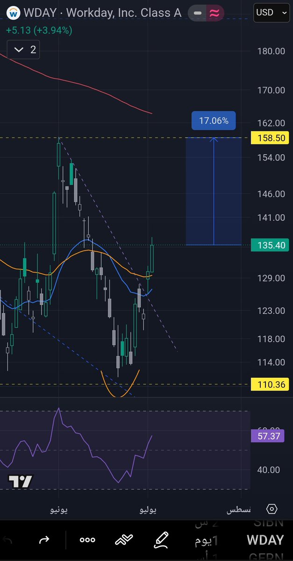The image size is (293, 561).
Task: Open the 1 يوم interval selector
Action: (206, 540)
